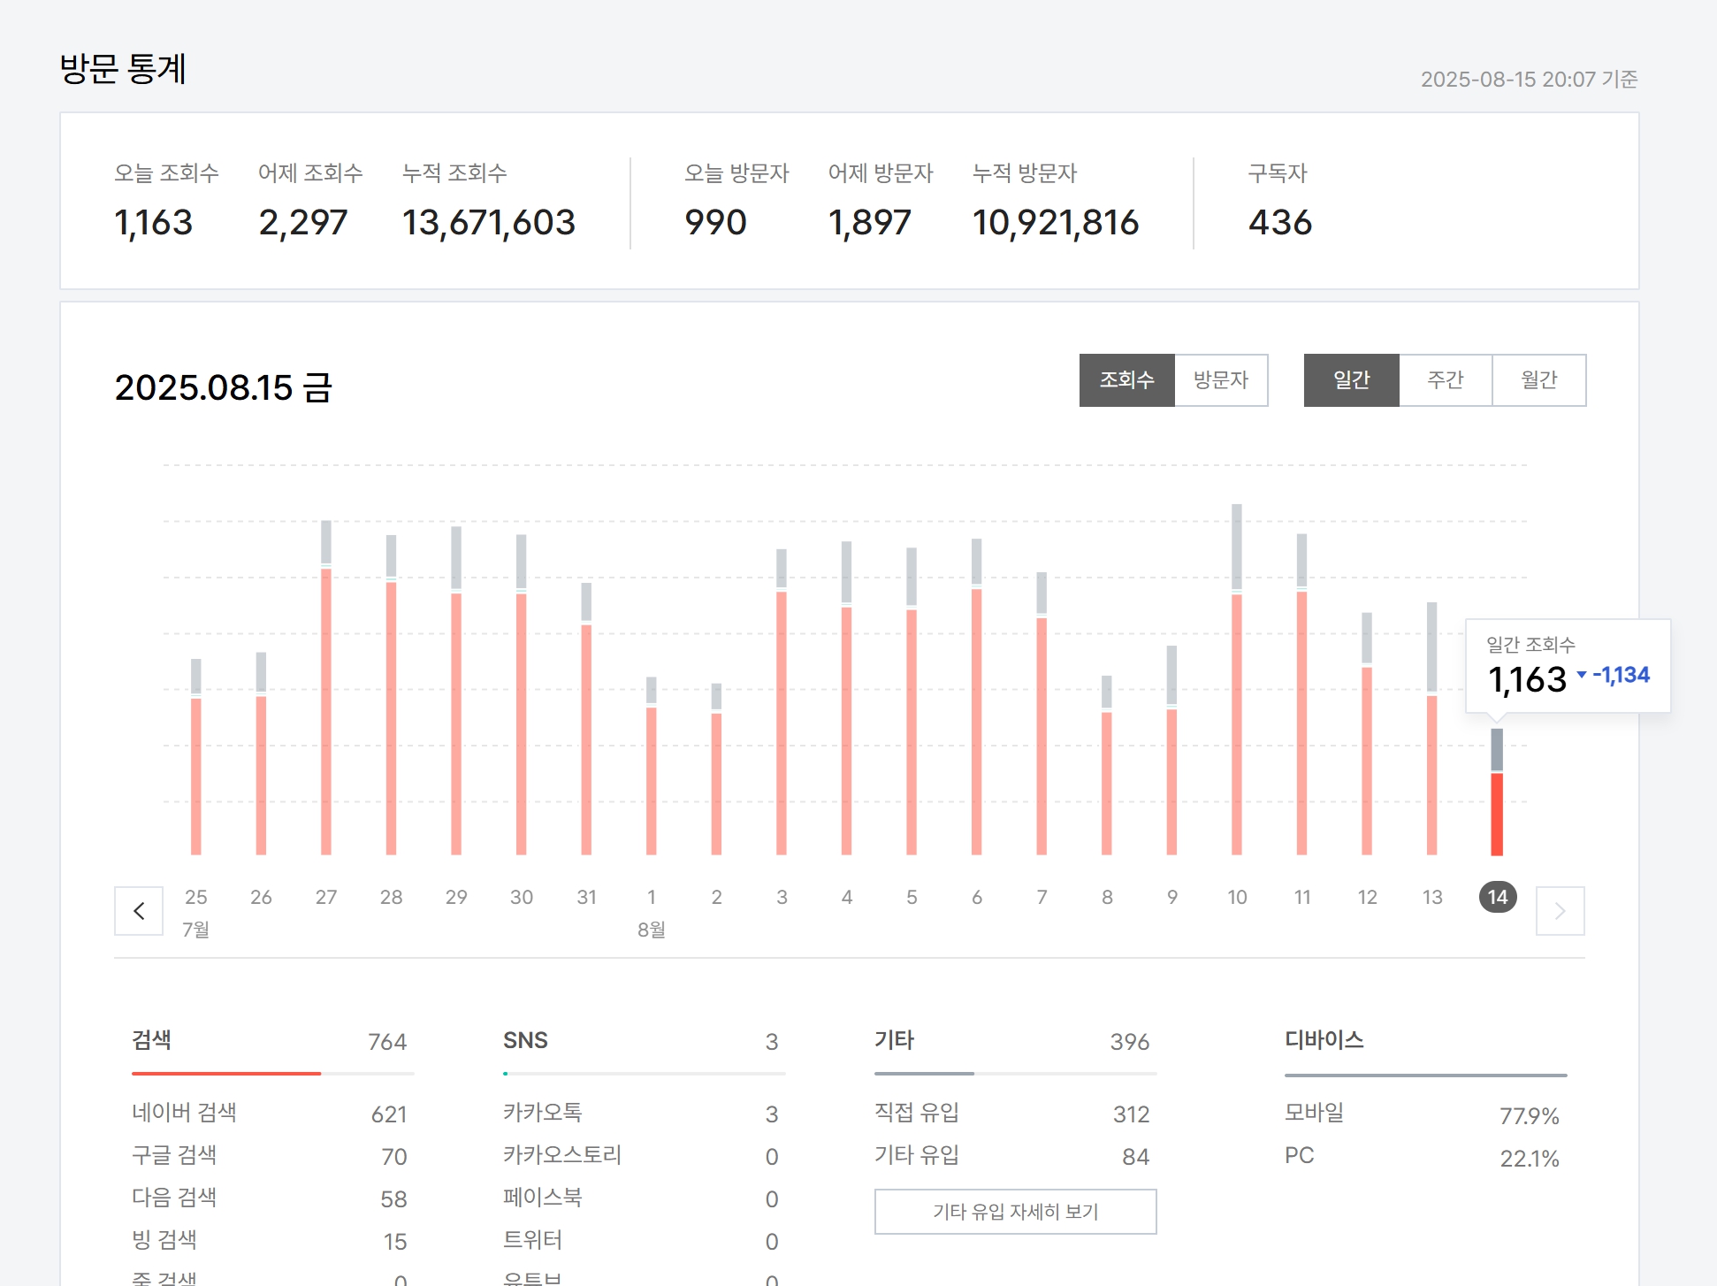Select the 조회수 toggle button
The height and width of the screenshot is (1286, 1717).
point(1126,380)
